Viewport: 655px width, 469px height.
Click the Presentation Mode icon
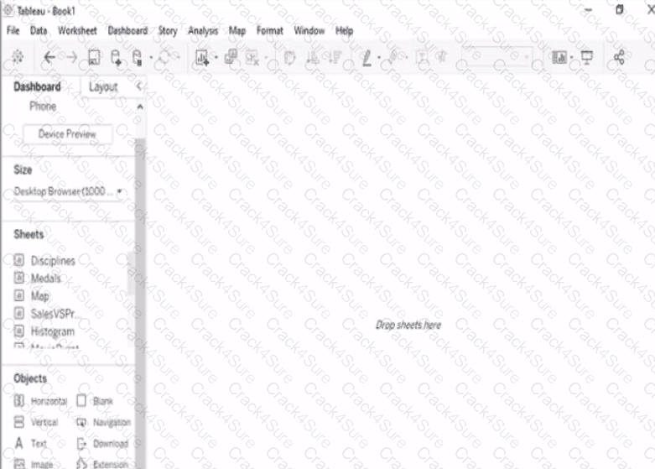click(x=587, y=57)
